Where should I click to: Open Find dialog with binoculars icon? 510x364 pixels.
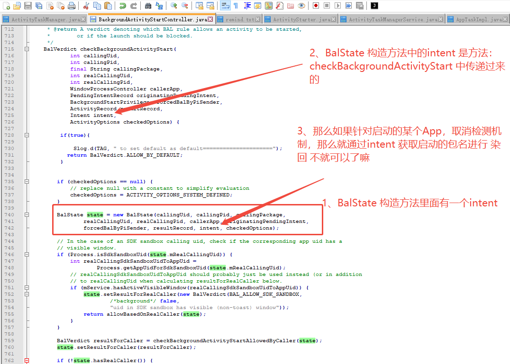pyautogui.click(x=148, y=6)
